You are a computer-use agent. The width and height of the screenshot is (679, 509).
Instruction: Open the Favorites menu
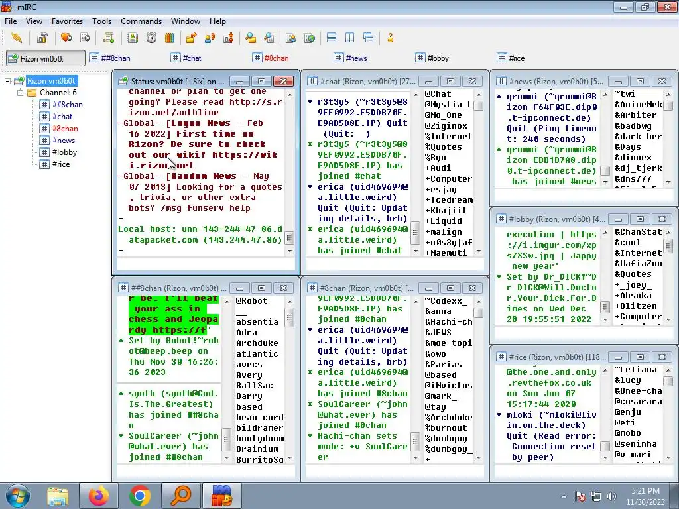[x=67, y=21]
